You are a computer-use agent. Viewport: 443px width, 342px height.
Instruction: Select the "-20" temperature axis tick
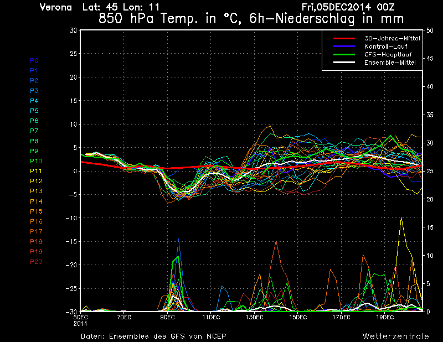[x=71, y=265]
